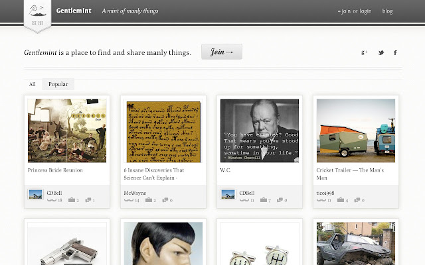The height and width of the screenshot is (265, 425).
Task: Open the gear shift cufflinks image
Action: [x=260, y=244]
